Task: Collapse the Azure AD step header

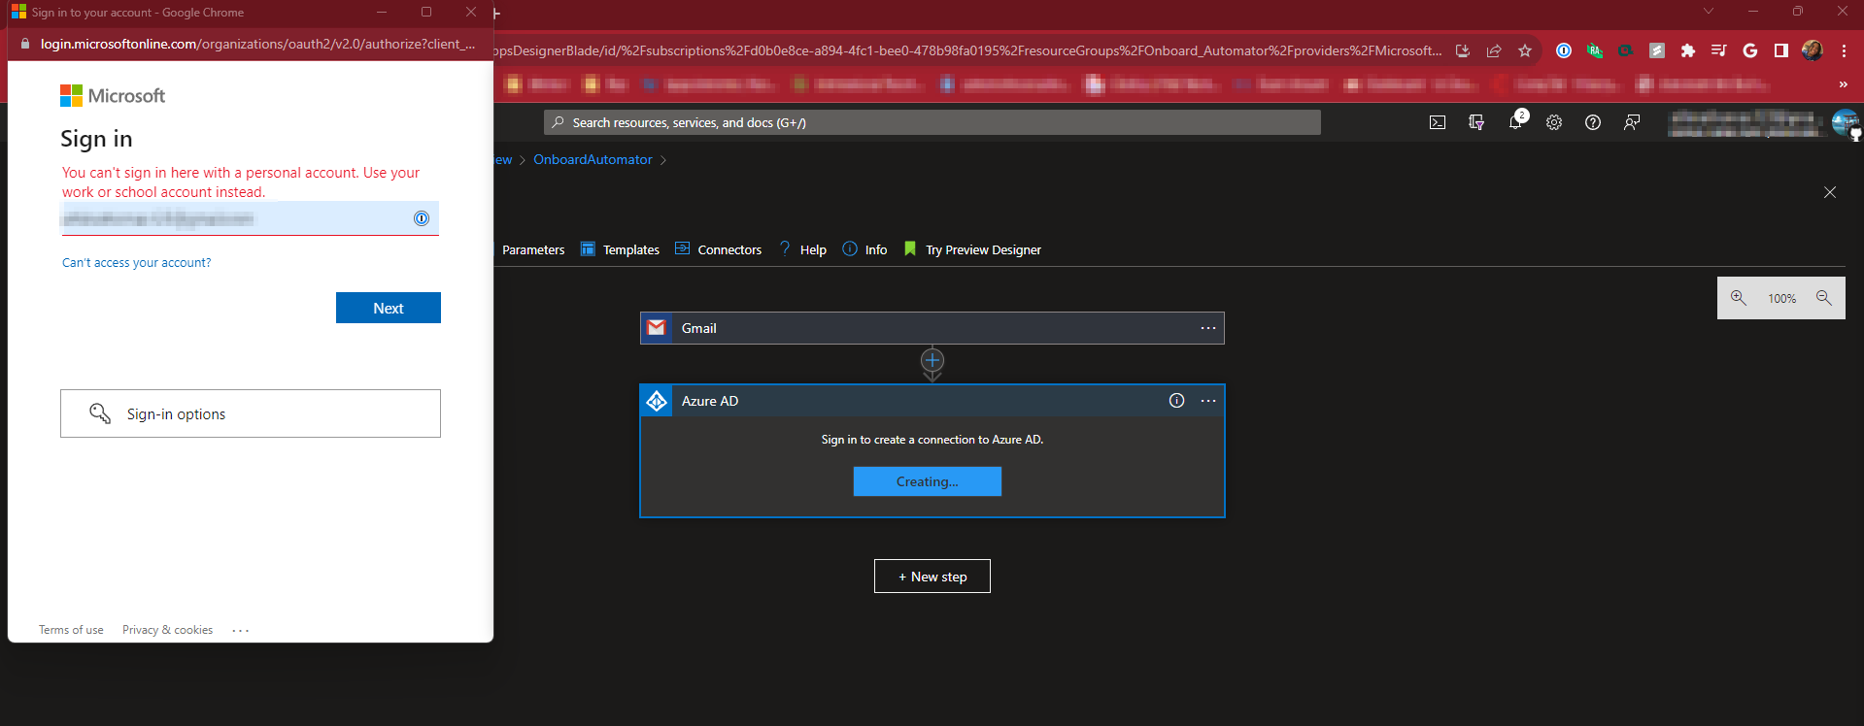Action: tap(932, 401)
